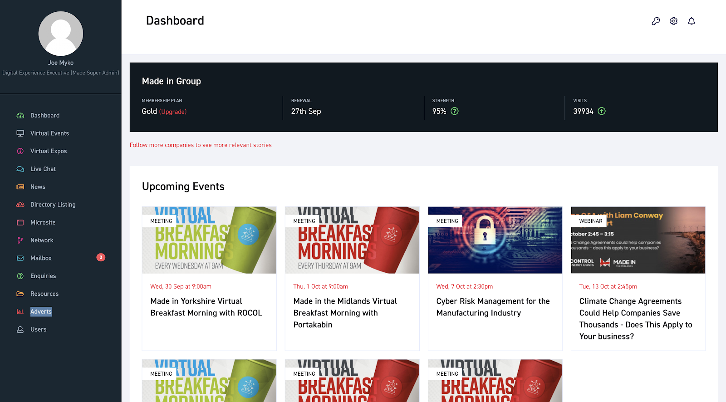Click the key icon in header
726x402 pixels.
[x=656, y=21]
